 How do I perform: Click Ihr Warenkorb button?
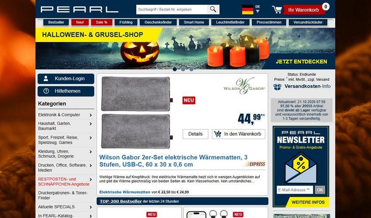click(x=304, y=10)
